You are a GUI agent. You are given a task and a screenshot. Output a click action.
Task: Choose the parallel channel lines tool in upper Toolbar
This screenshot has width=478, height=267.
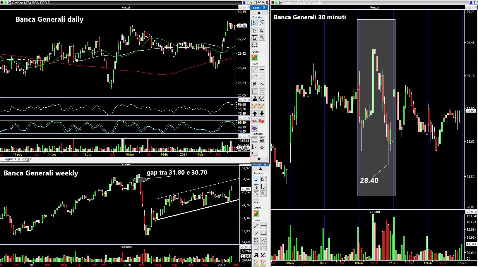pyautogui.click(x=255, y=77)
